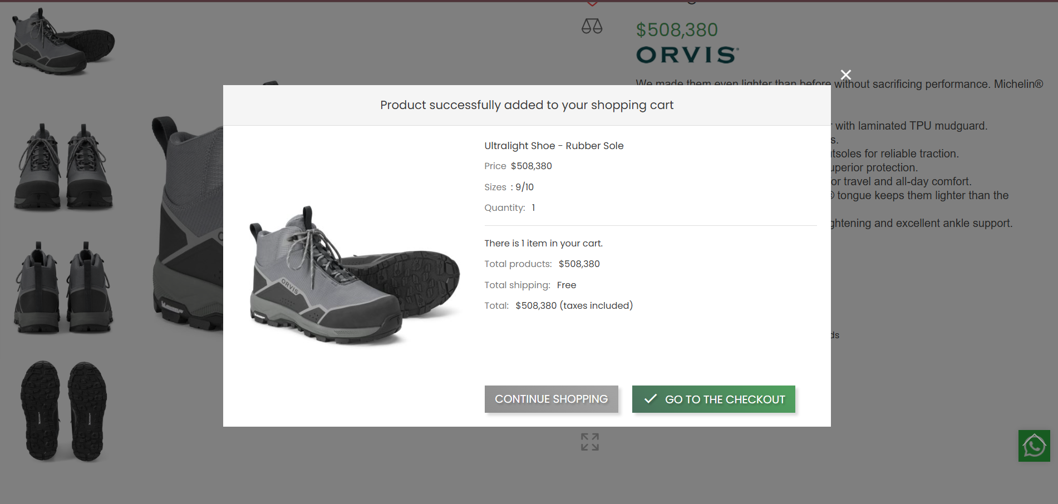Select the front-view pair thumbnail
1058x504 pixels.
coord(63,166)
